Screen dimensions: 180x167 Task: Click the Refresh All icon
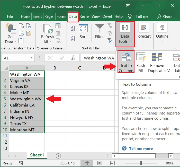pos(48,33)
